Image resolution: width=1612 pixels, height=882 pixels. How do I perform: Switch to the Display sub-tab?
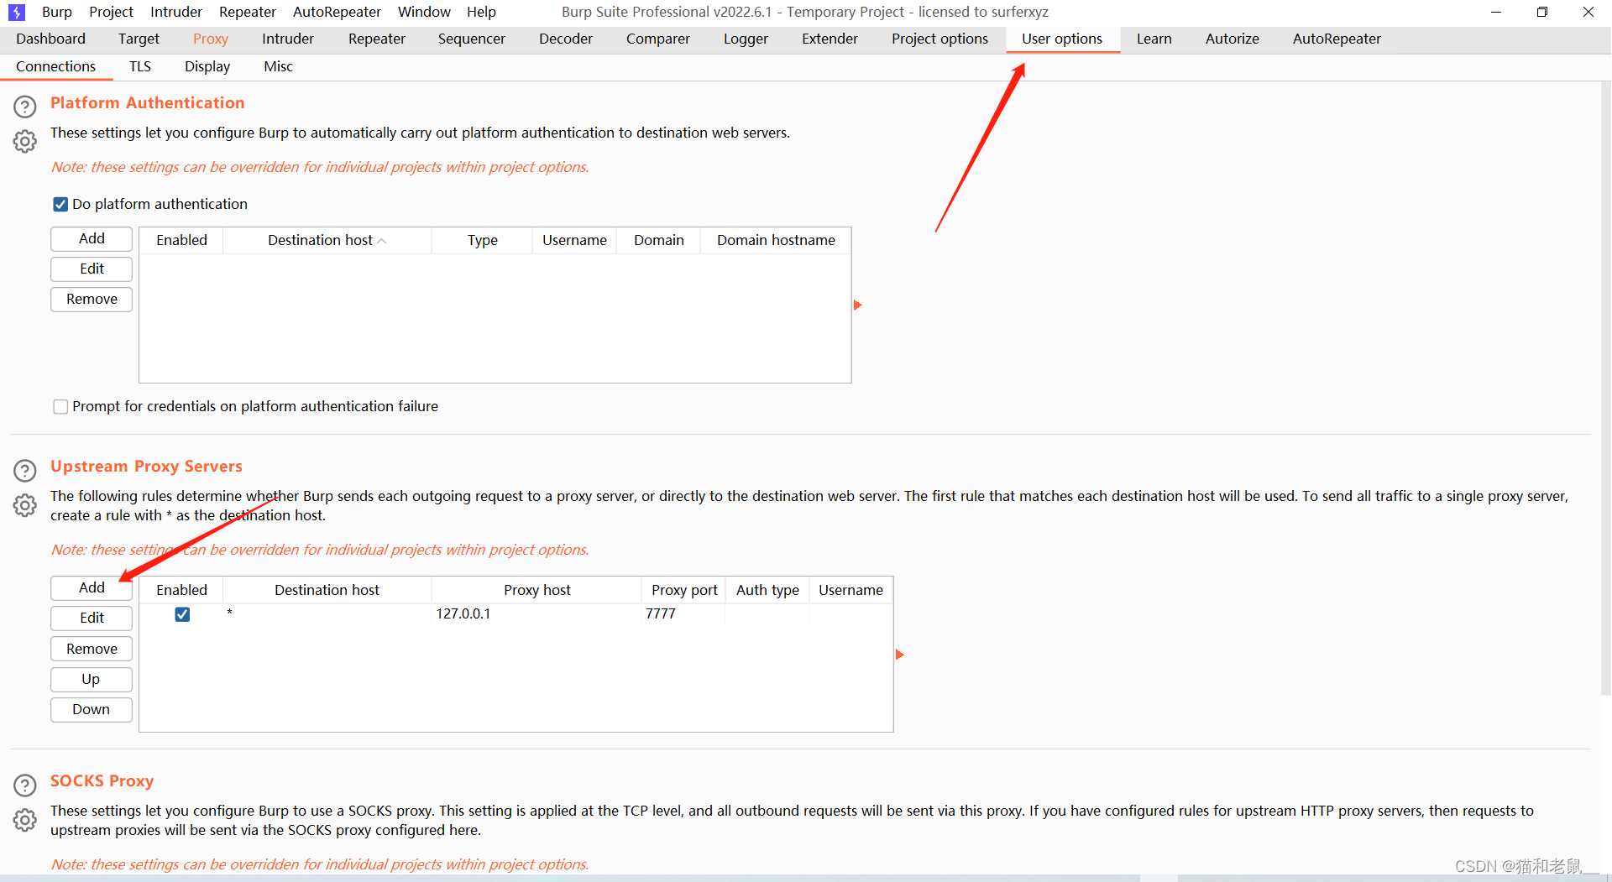pos(207,66)
